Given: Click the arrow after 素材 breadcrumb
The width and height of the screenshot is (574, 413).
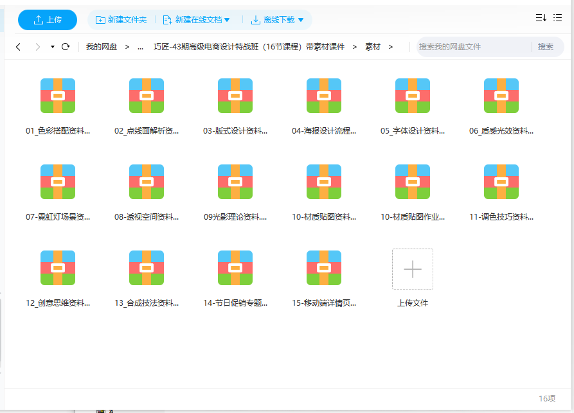Looking at the screenshot, I should point(391,47).
